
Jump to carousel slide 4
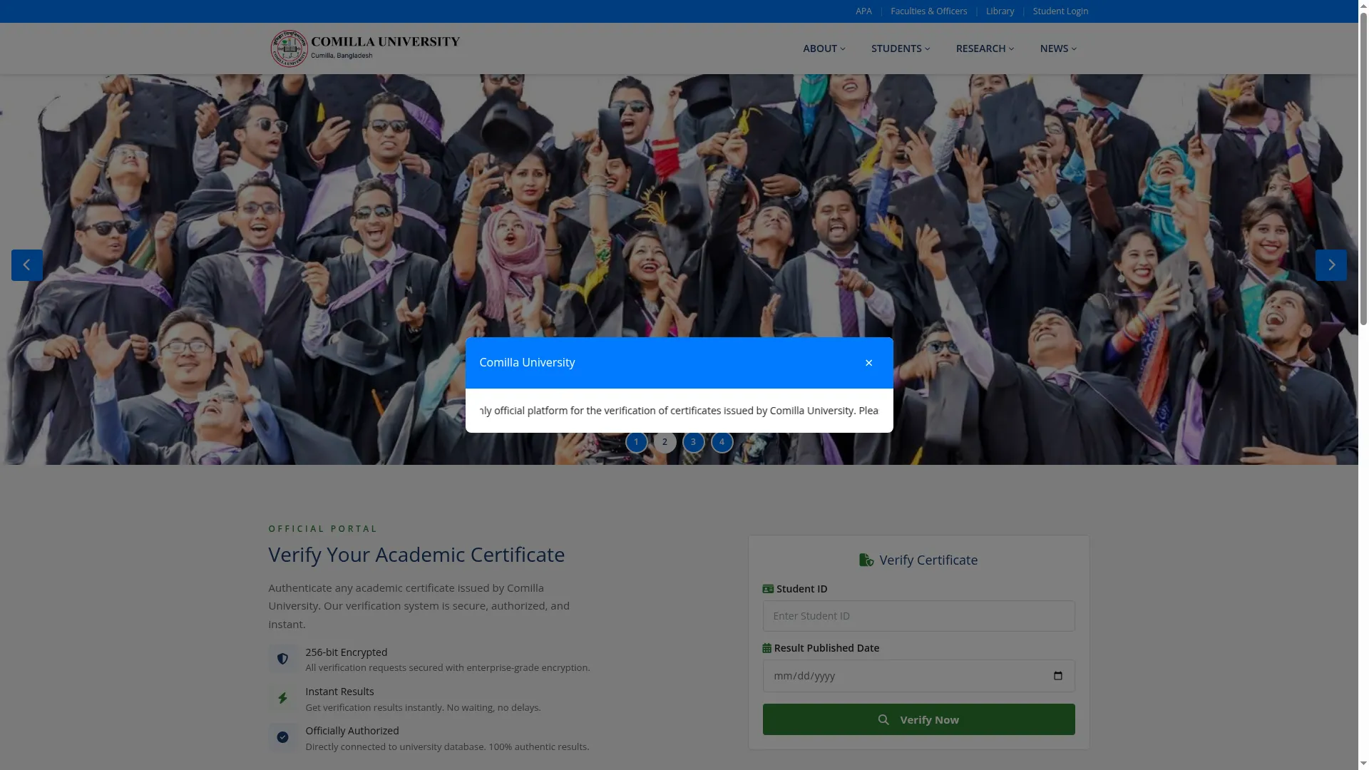(722, 442)
